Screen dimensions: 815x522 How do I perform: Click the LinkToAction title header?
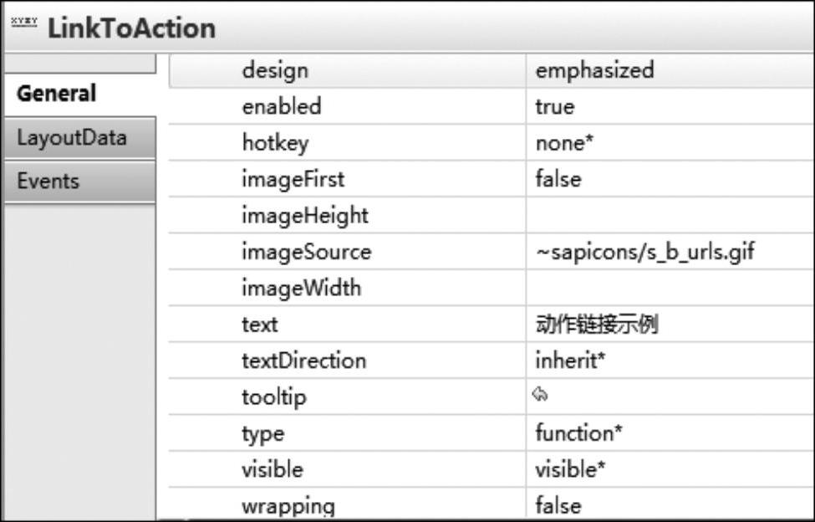pos(132,28)
